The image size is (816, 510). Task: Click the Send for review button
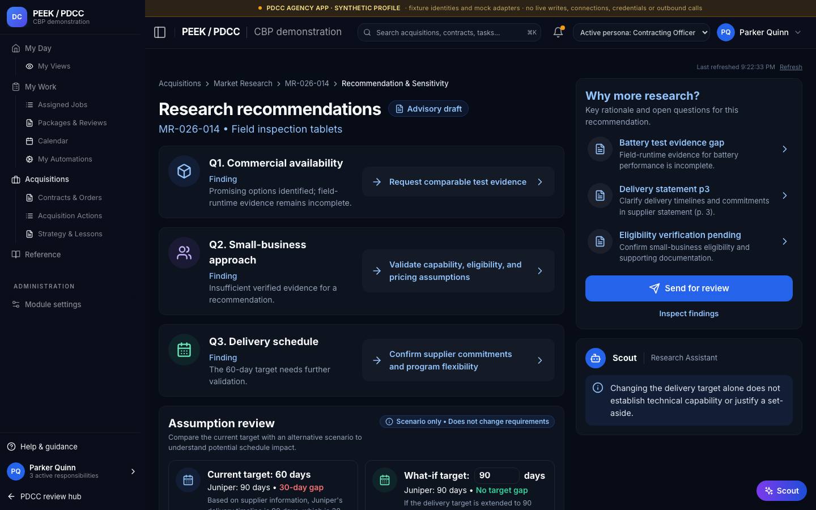pos(689,288)
